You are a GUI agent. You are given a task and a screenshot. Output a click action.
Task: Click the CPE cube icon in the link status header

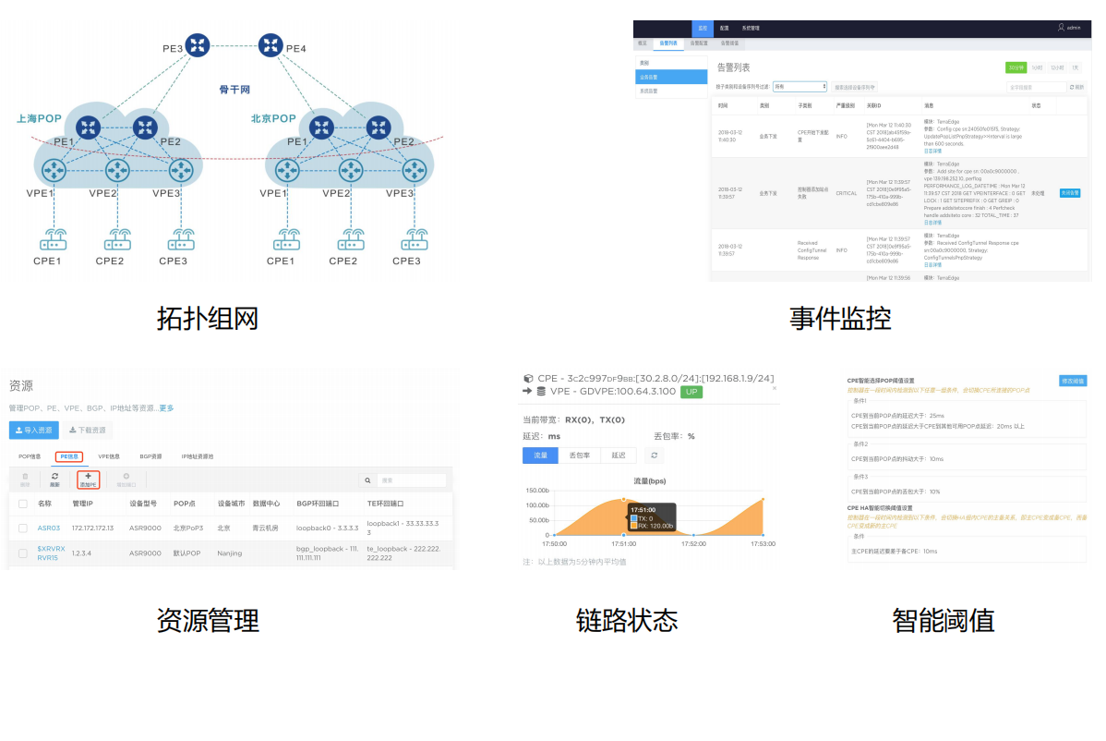point(528,379)
